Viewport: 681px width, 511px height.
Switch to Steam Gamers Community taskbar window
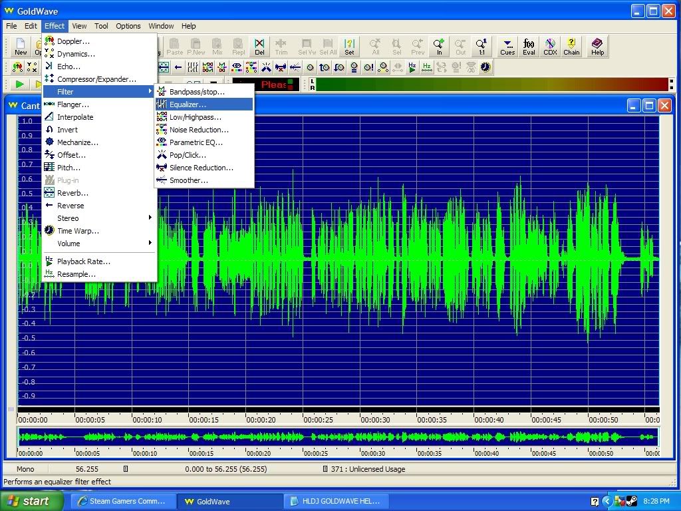(122, 501)
